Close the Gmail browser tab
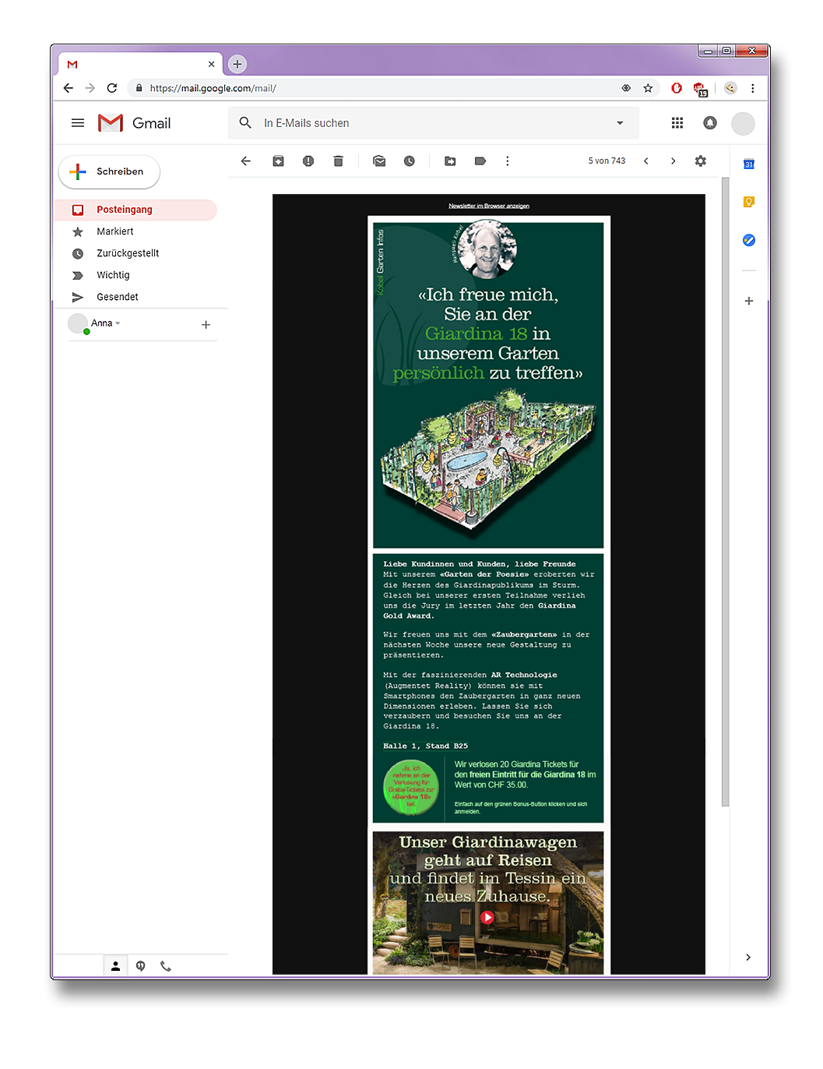This screenshot has height=1069, width=823. tap(211, 64)
